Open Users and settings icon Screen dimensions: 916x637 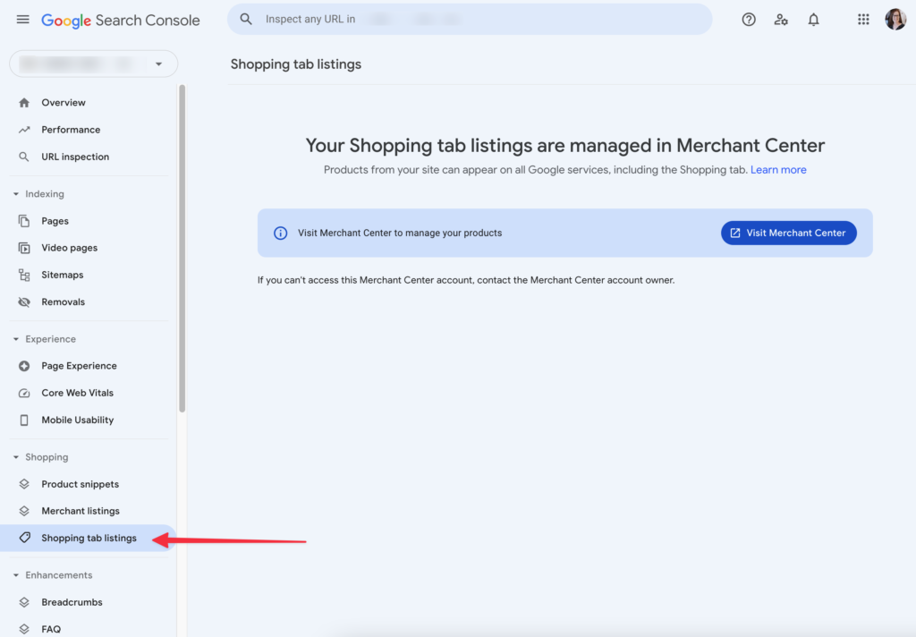[x=781, y=20]
